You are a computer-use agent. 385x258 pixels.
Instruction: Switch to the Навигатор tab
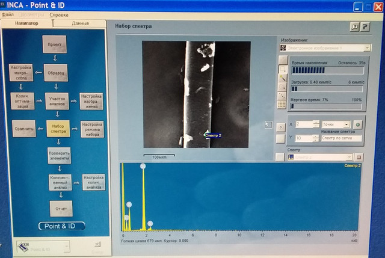[x=26, y=23]
